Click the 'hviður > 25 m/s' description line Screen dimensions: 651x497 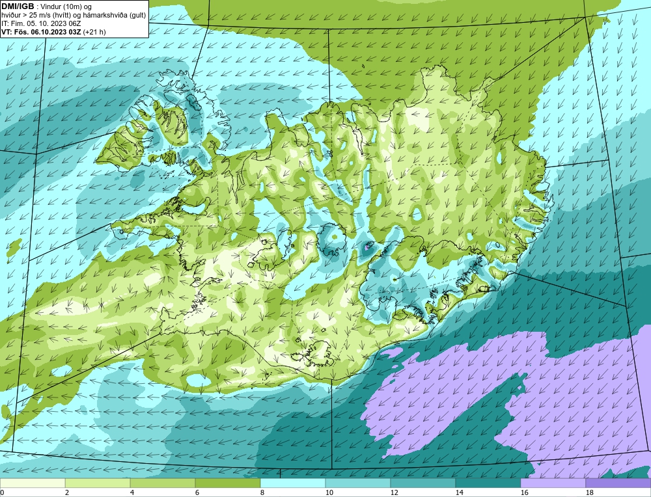click(x=74, y=16)
